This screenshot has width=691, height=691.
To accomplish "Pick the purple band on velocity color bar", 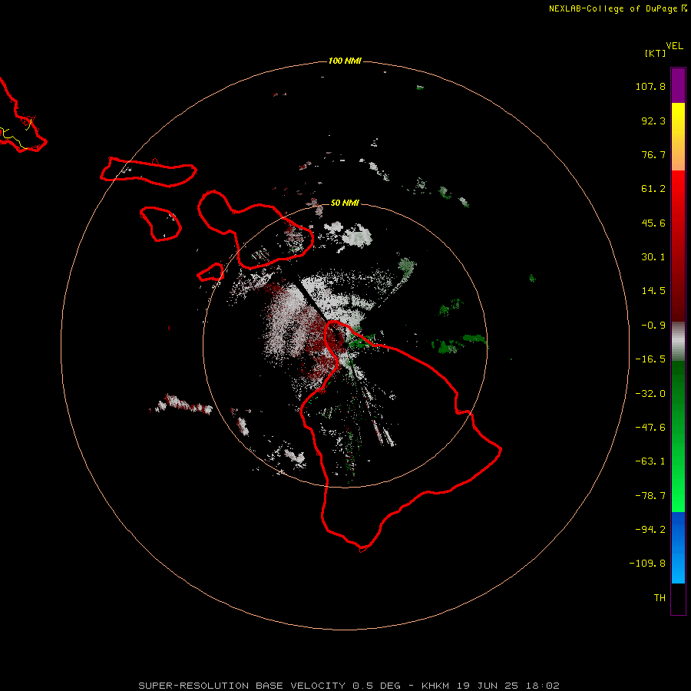I will (678, 85).
